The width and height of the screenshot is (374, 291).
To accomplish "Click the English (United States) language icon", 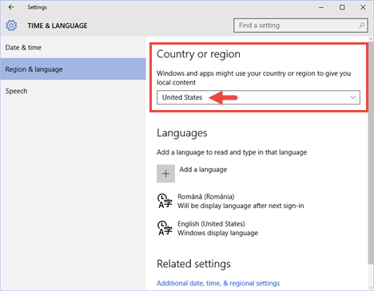I will point(165,228).
